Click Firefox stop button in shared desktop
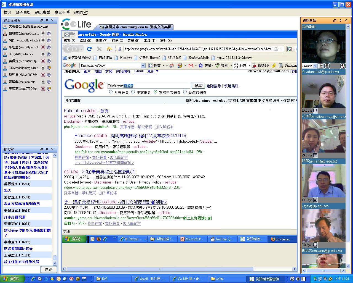This screenshot has height=283, width=353. [x=99, y=49]
